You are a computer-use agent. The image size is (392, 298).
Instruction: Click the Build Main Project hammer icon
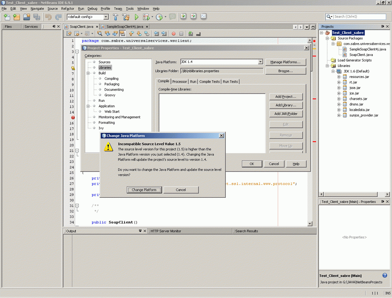116,17
